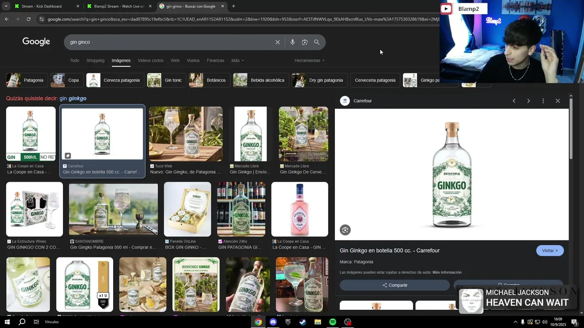Open Epic Games launcher from taskbar
Image resolution: width=584 pixels, height=328 pixels.
[x=288, y=322]
